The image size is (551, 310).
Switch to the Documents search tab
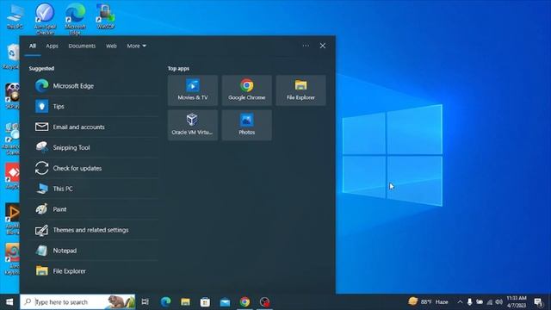tap(82, 46)
